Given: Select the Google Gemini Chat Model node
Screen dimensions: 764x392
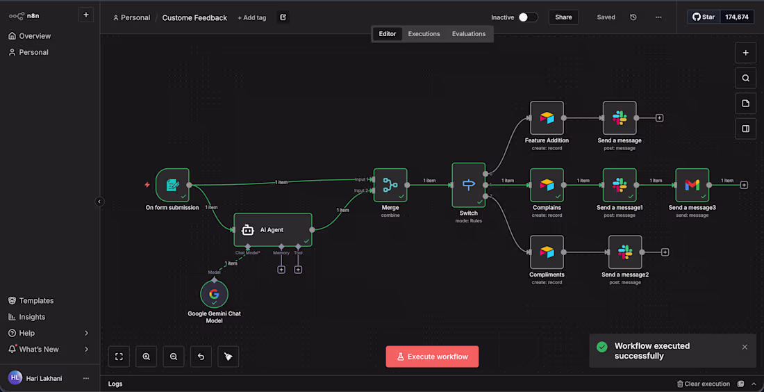Looking at the screenshot, I should [x=214, y=294].
